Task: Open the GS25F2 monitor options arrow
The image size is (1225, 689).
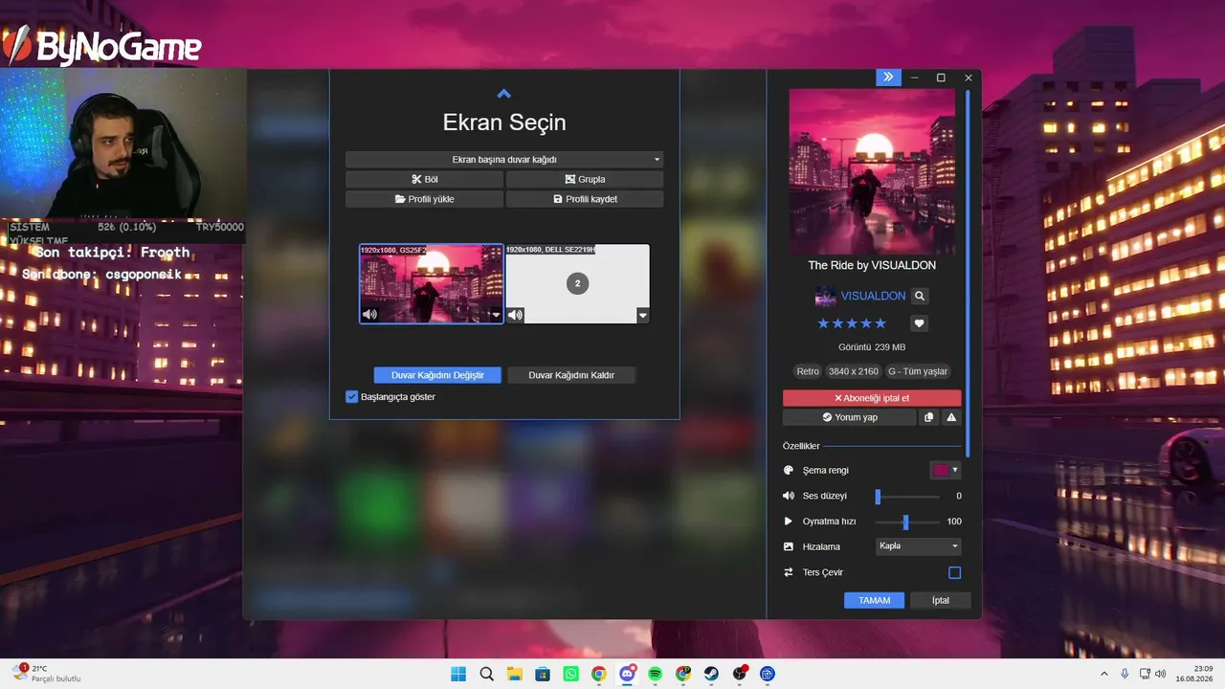Action: (496, 315)
